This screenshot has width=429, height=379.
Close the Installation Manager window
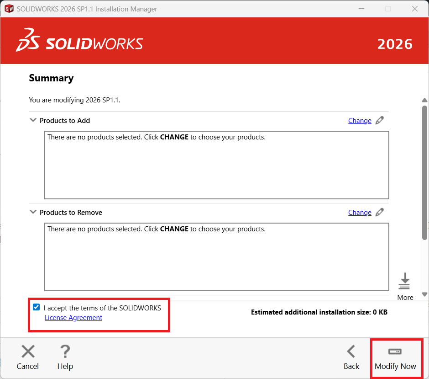(414, 9)
